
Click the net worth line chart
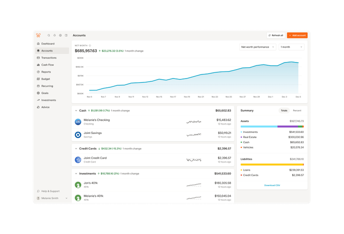coord(194,76)
